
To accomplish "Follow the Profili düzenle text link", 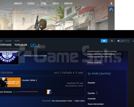I will 108,54.
